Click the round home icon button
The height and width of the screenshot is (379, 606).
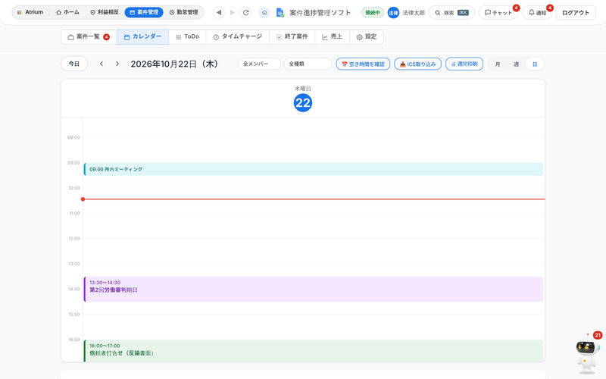[264, 13]
